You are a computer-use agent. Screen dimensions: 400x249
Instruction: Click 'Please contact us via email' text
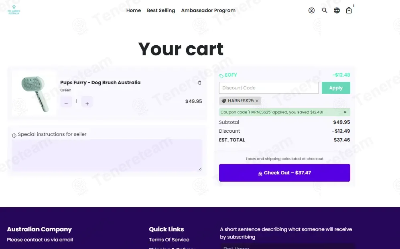pos(40,239)
